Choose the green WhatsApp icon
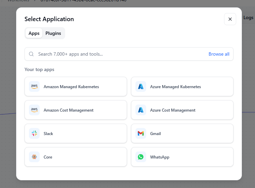This screenshot has width=255, height=188. pyautogui.click(x=141, y=157)
